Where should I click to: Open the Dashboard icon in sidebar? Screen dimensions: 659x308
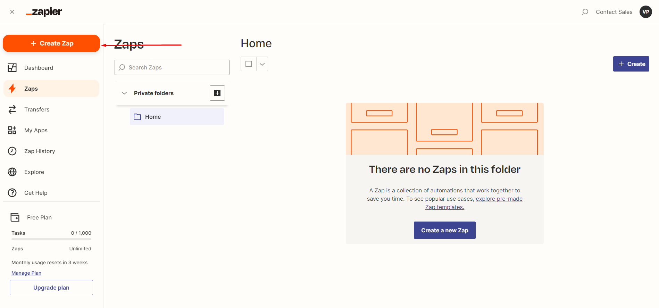pos(12,68)
